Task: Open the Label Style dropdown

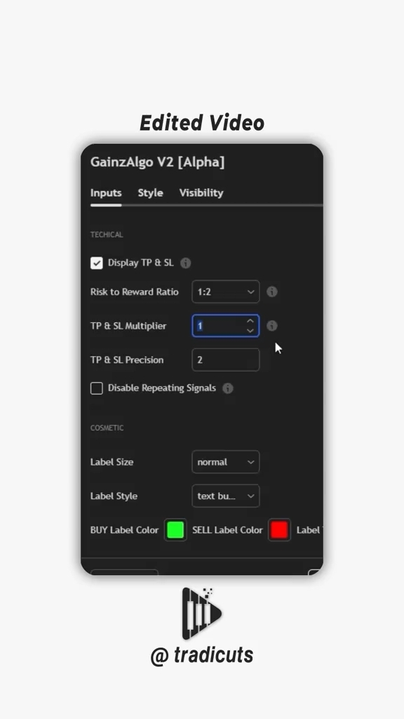Action: pyautogui.click(x=225, y=496)
